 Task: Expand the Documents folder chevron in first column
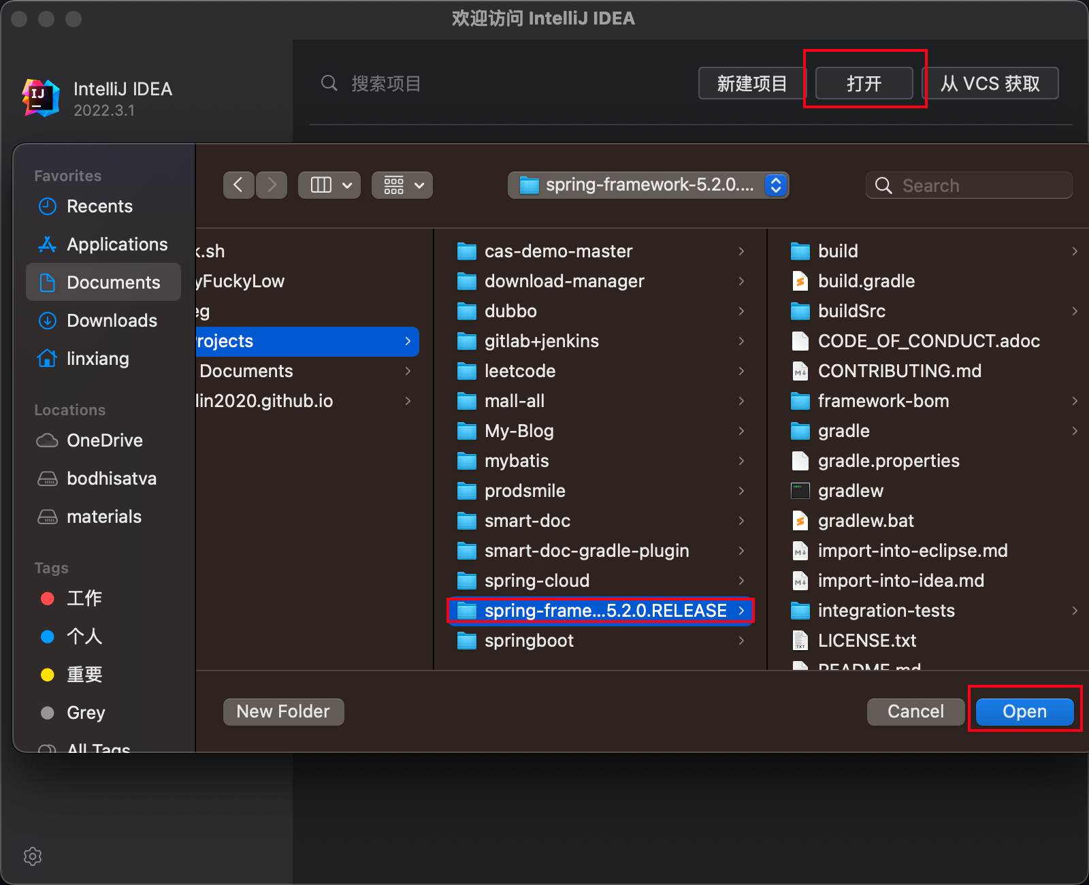click(408, 371)
